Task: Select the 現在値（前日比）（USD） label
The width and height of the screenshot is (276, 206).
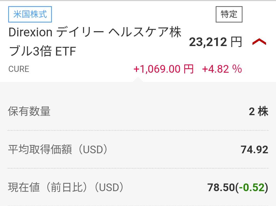Action: click(x=66, y=188)
